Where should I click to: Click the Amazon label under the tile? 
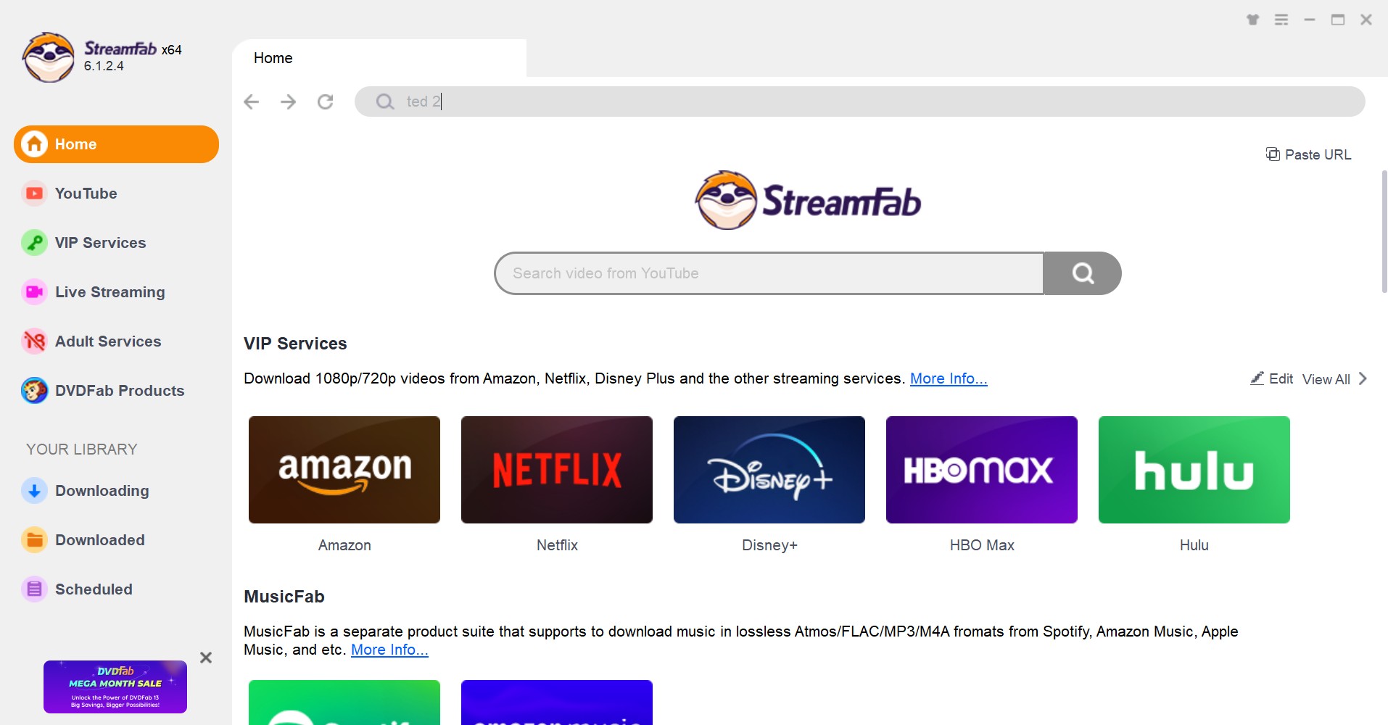[344, 545]
